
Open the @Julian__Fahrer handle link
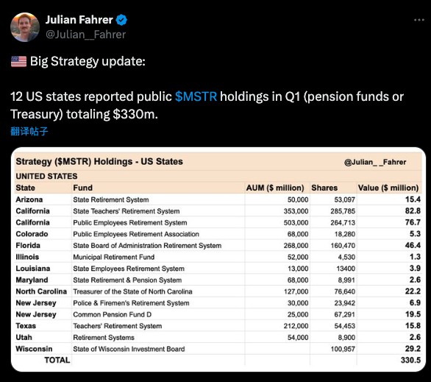coord(85,35)
